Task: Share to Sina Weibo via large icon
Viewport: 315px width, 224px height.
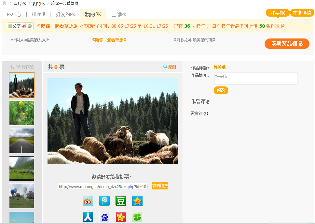Action: 88,201
